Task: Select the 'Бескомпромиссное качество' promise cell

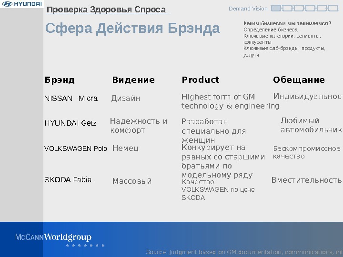Action: click(307, 152)
